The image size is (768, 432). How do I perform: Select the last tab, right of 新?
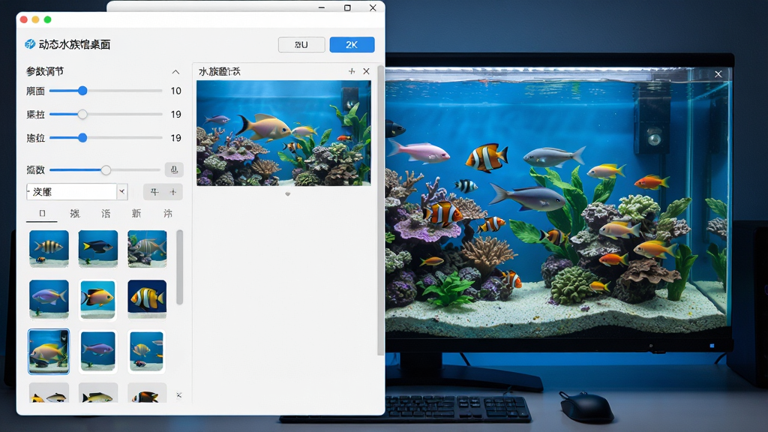coord(168,214)
